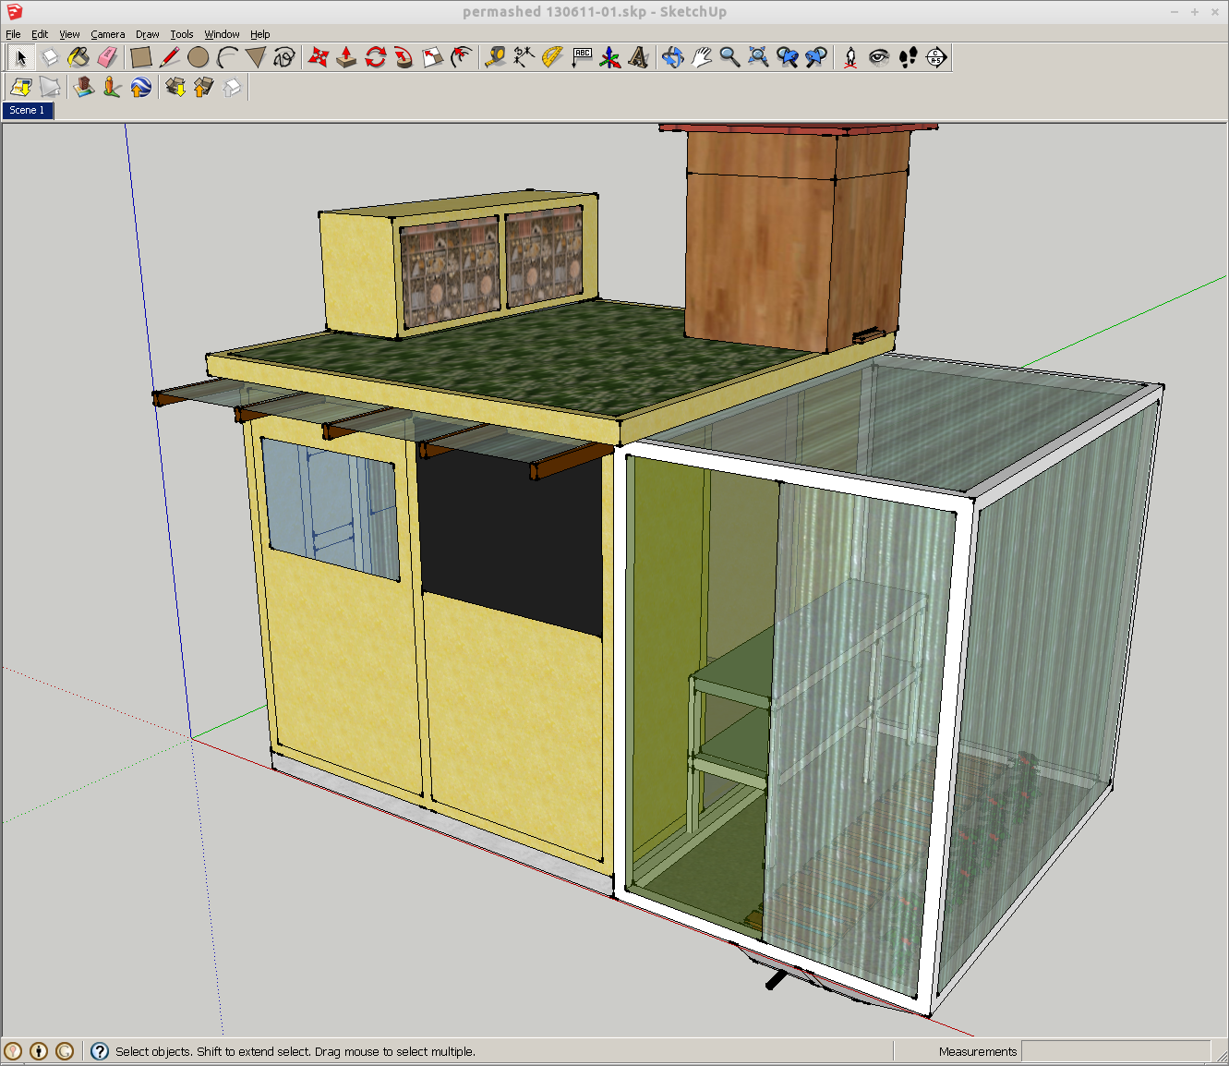This screenshot has width=1229, height=1066.
Task: Activate the Walk footprints tool
Action: (908, 57)
